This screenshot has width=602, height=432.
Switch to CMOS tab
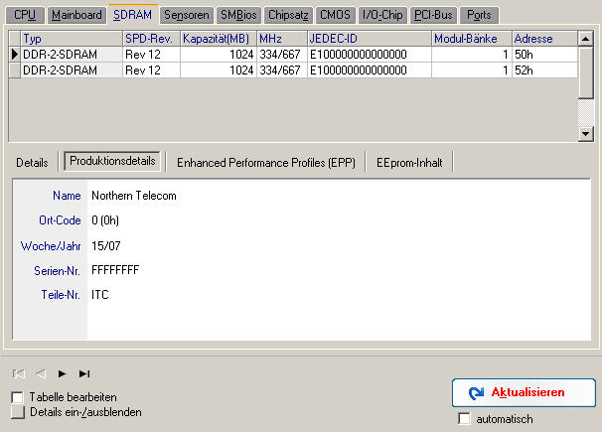pos(335,15)
